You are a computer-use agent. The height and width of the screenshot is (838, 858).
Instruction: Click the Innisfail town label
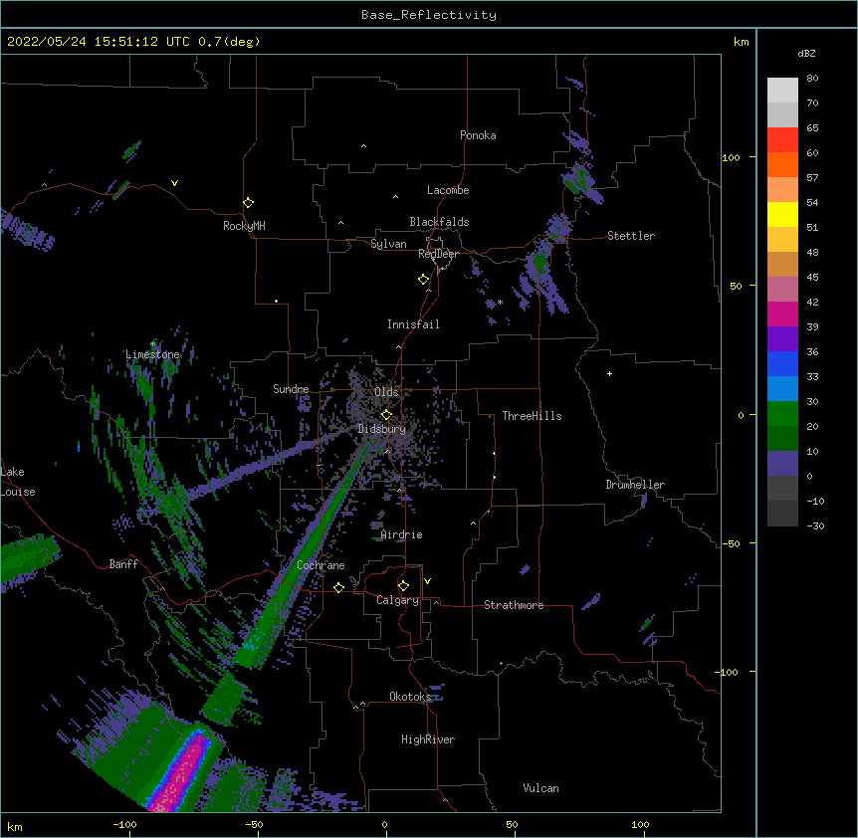pyautogui.click(x=413, y=324)
